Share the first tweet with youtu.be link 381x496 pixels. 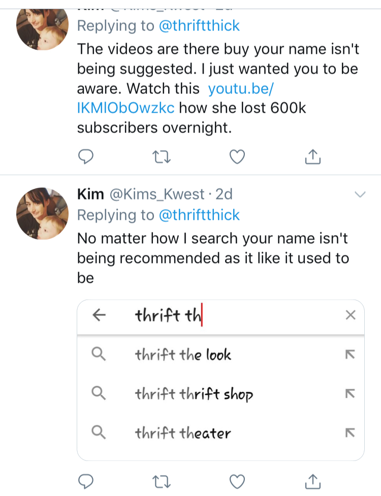point(313,158)
